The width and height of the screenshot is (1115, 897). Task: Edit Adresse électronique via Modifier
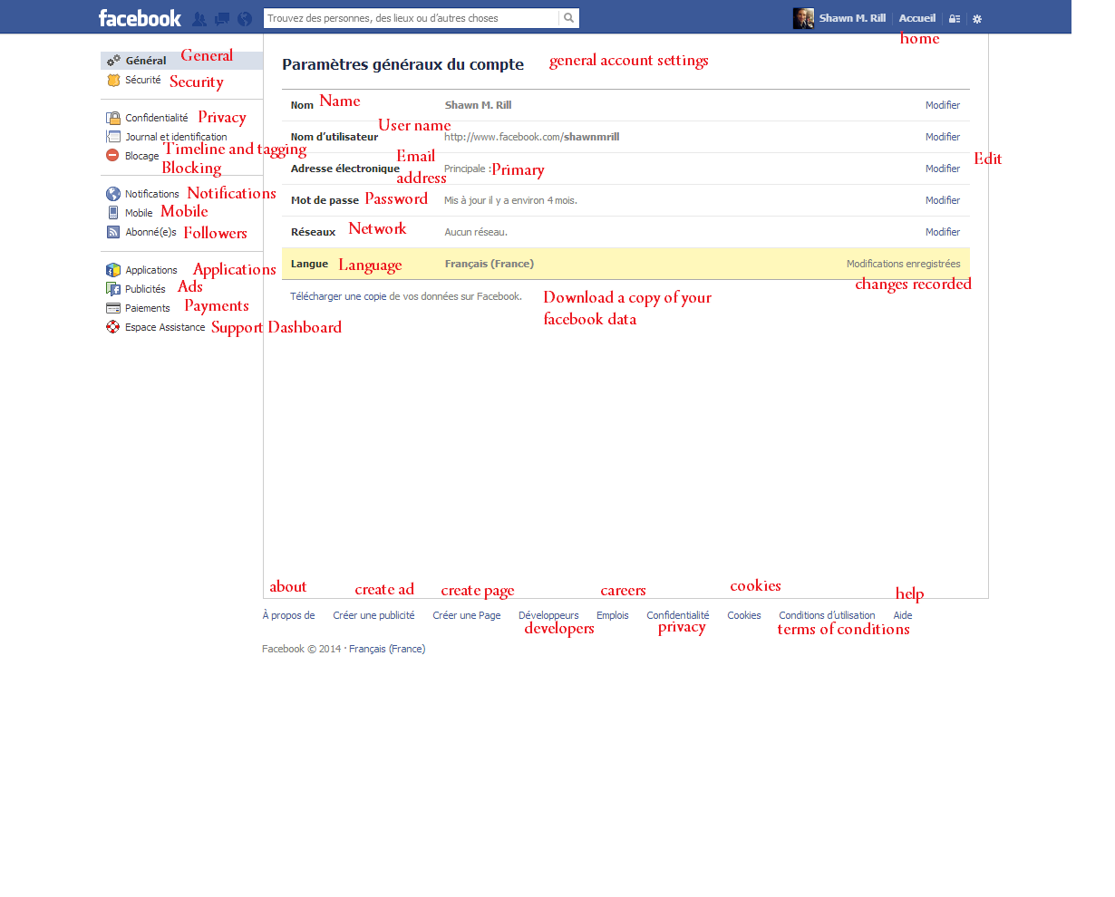tap(943, 169)
